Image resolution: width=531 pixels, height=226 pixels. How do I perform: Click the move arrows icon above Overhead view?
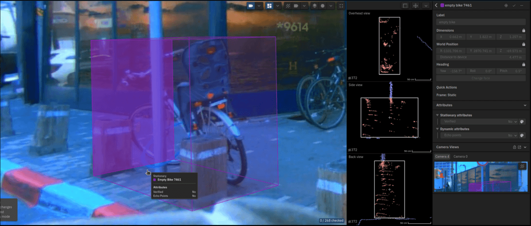[x=416, y=6]
